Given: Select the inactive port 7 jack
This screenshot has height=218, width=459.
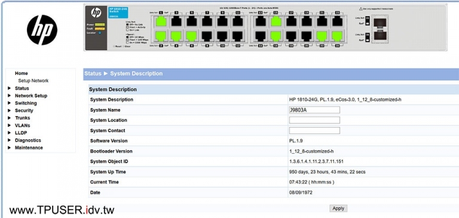Looking at the screenshot, I should (x=207, y=21).
